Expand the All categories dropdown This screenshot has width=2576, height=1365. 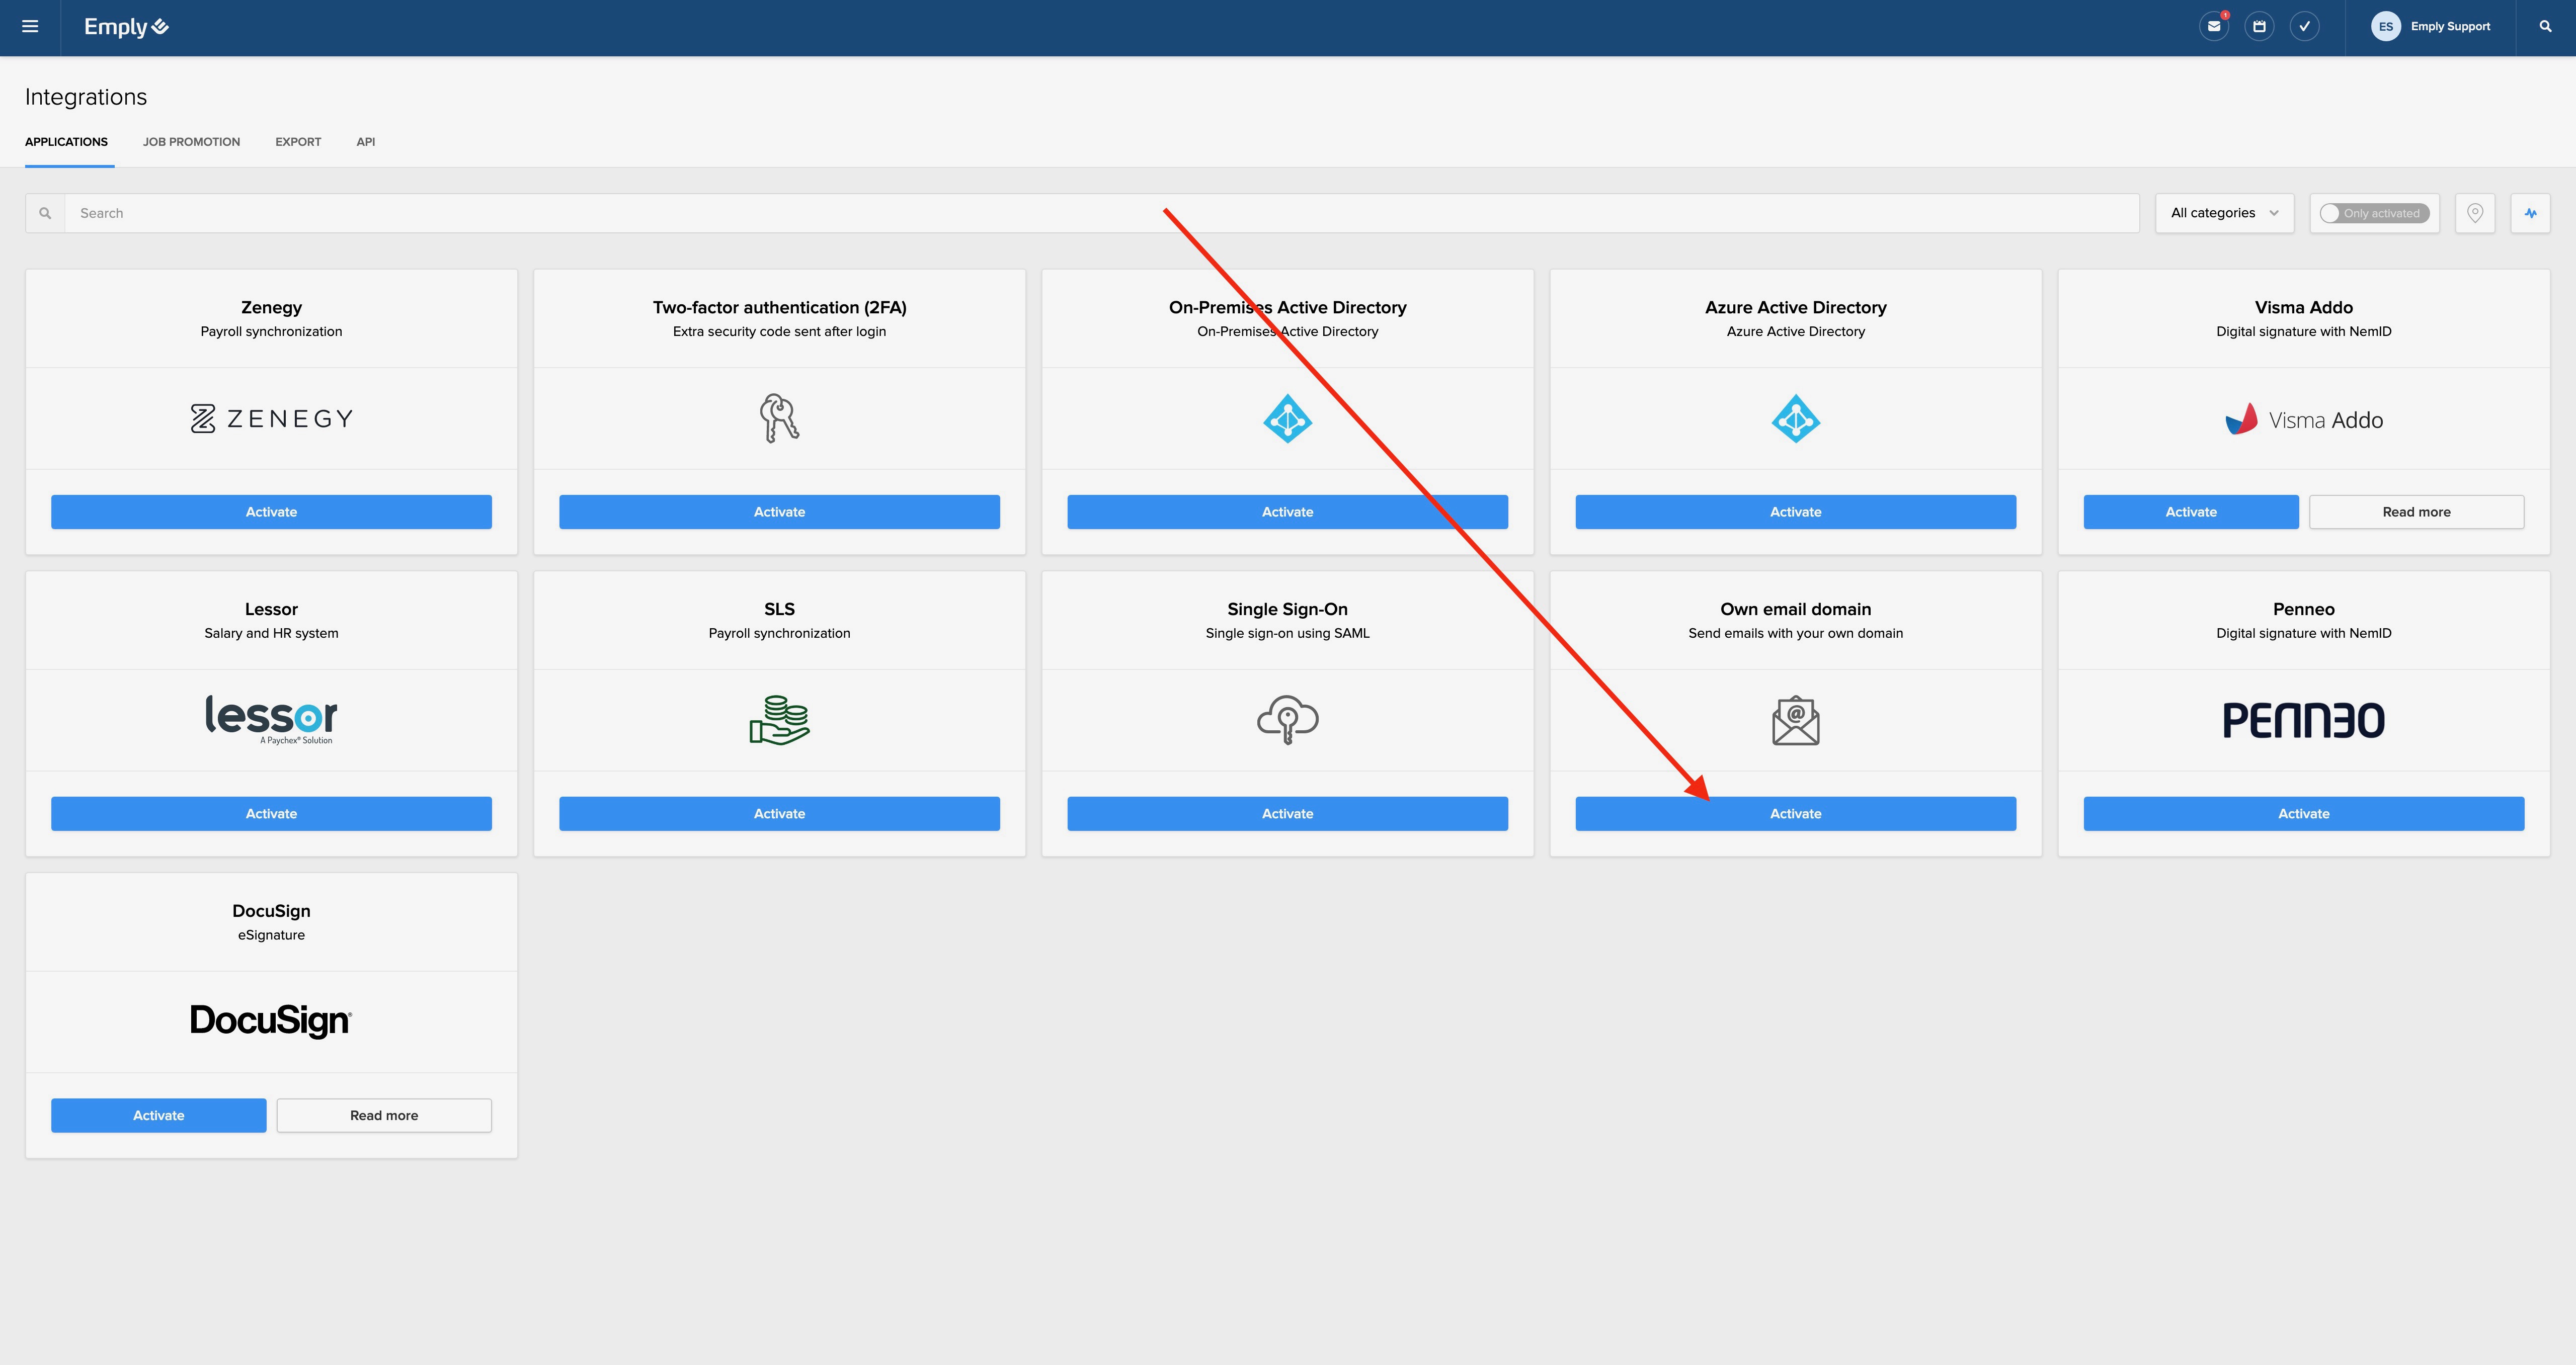point(2224,213)
